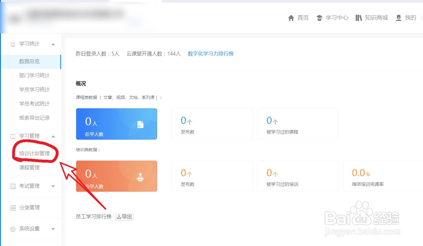Collapse the 学习管理 section chevron
This screenshot has width=423, height=246.
[53, 137]
